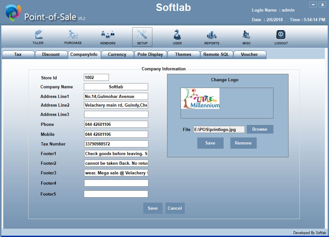Open the Discount tab
Screen dimensions: 329x237
51,55
